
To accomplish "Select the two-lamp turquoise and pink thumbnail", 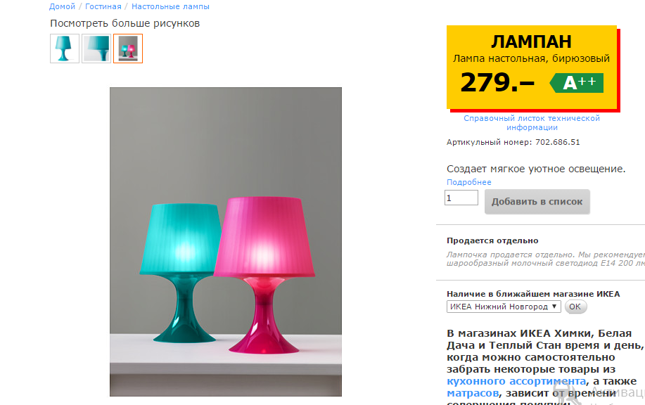I will [x=128, y=49].
